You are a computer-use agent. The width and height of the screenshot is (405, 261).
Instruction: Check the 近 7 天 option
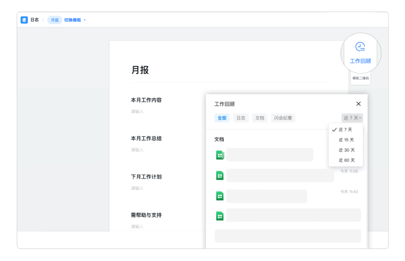(x=346, y=130)
